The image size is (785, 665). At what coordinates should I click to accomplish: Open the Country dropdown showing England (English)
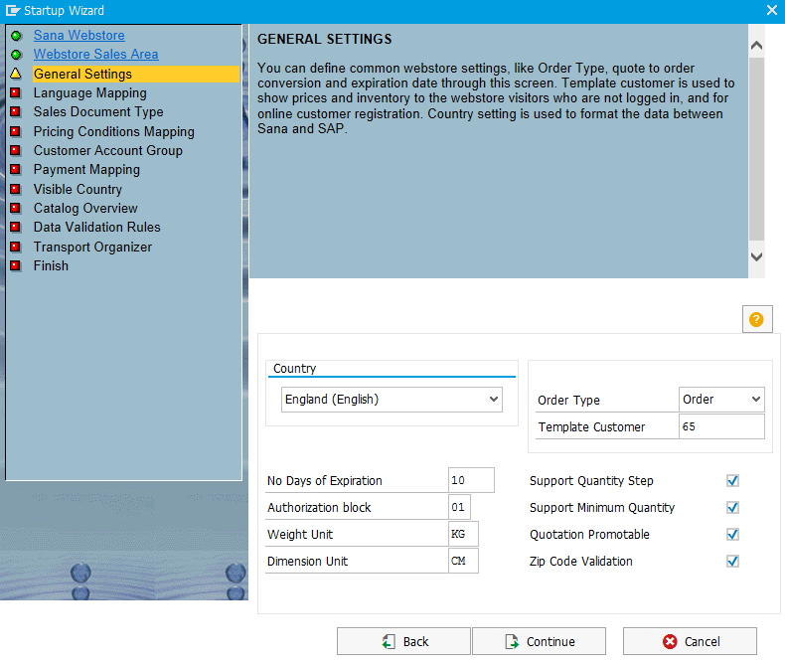point(392,400)
